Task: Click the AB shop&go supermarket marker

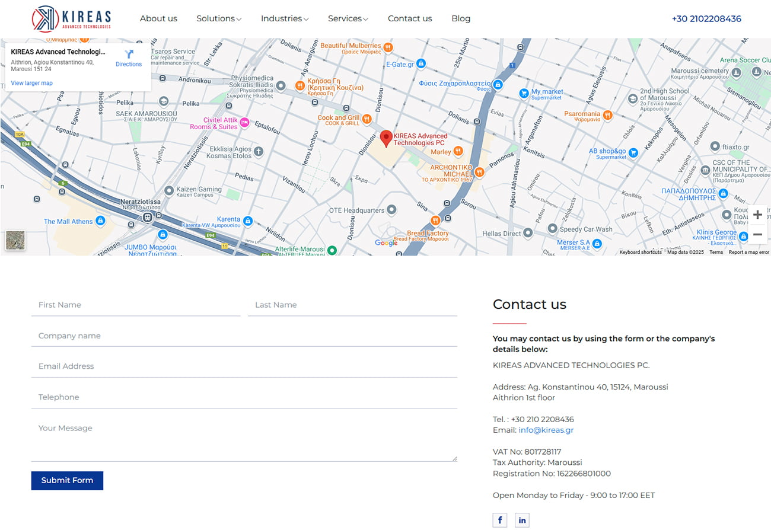Action: tap(633, 153)
